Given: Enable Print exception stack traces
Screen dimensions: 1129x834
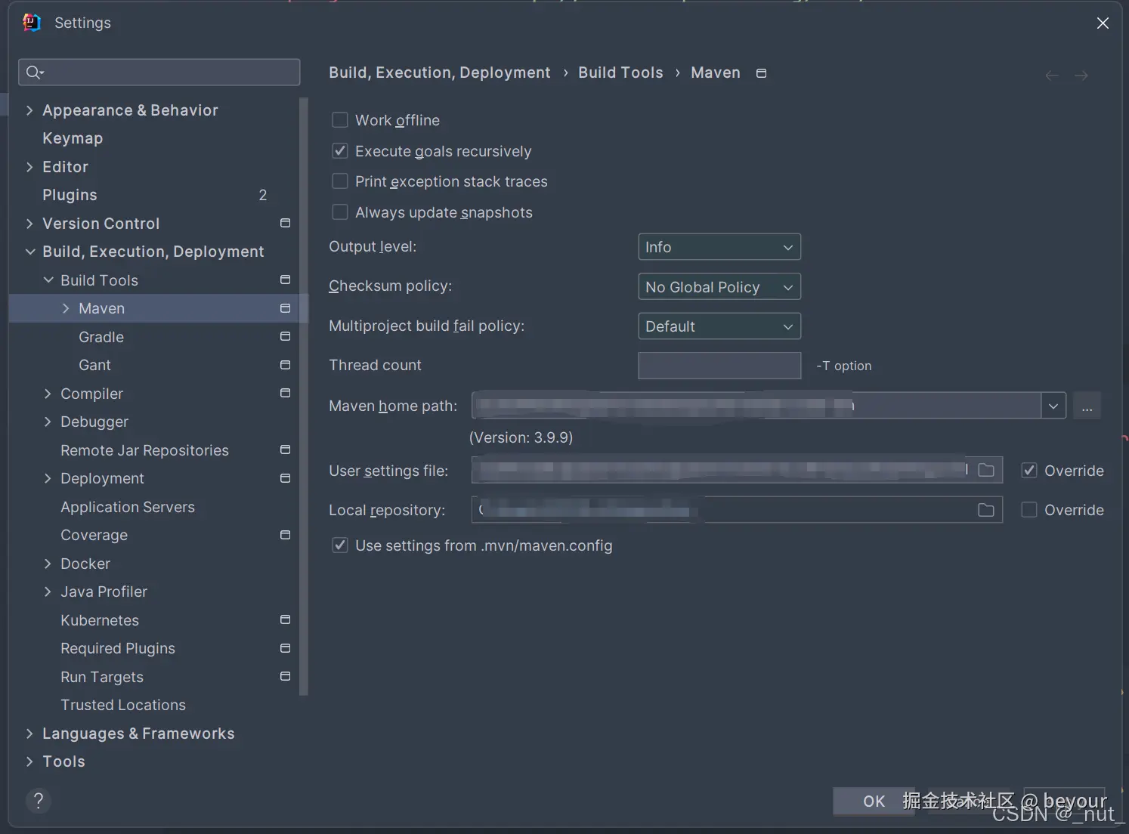Looking at the screenshot, I should click(x=340, y=181).
